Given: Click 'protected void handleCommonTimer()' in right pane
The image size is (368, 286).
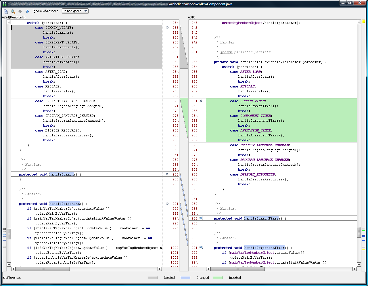Looking at the screenshot, I should pos(248,218).
